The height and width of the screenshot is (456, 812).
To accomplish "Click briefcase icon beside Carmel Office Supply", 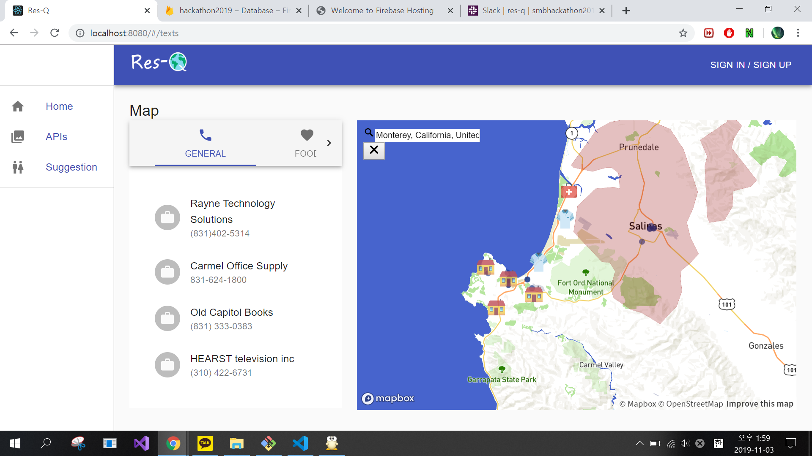I will pos(167,272).
